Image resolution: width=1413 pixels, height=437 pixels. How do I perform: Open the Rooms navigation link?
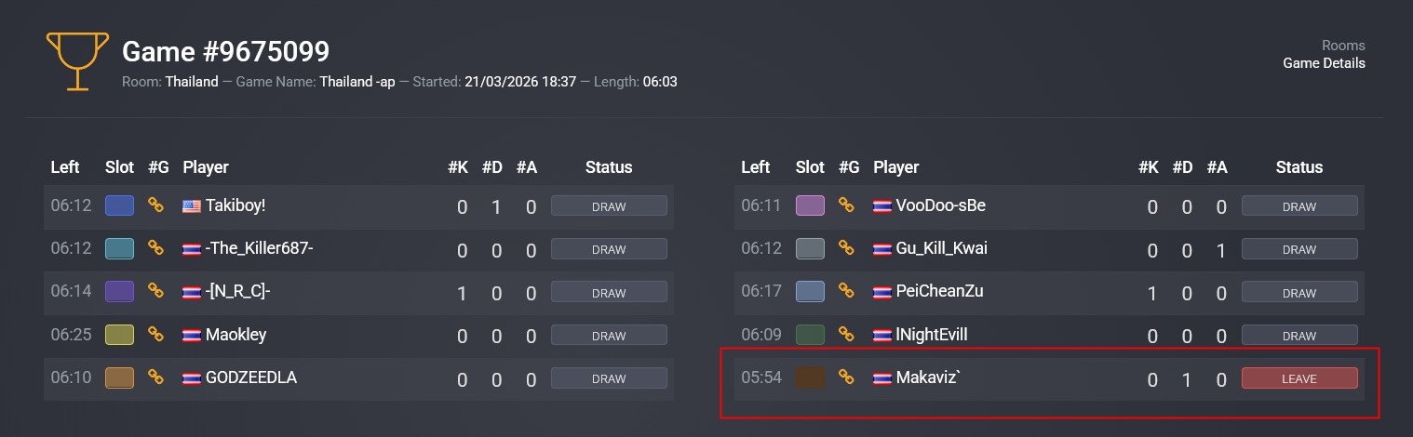coord(1342,46)
